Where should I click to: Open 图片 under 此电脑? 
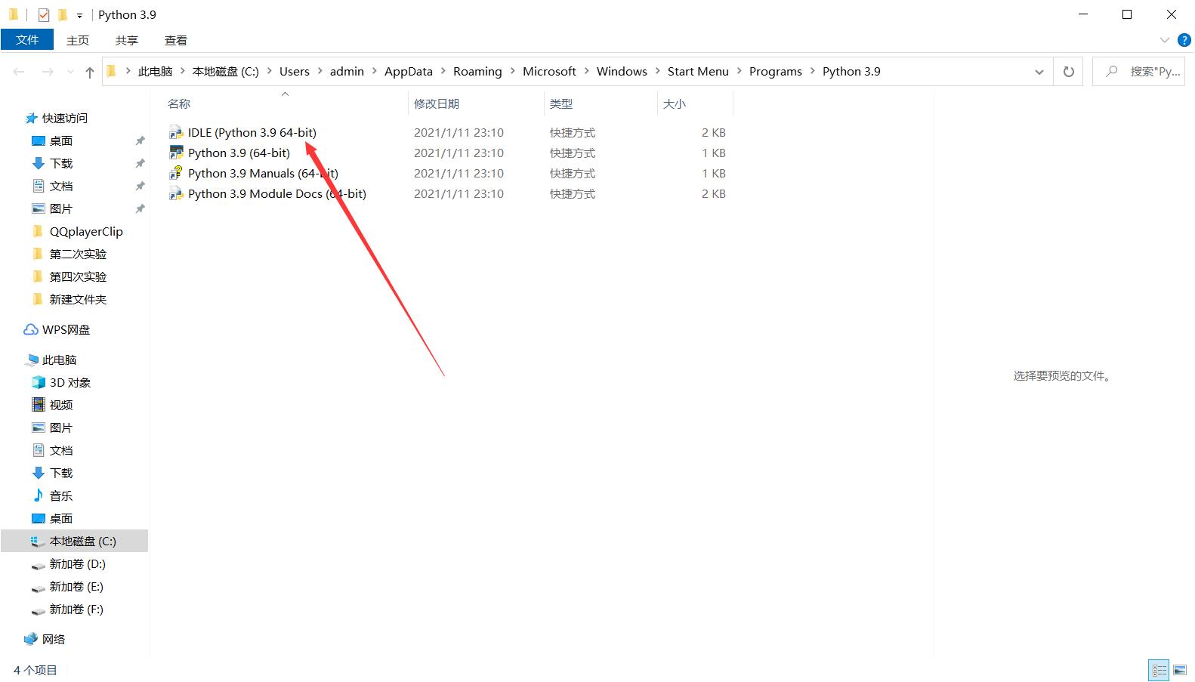pyautogui.click(x=60, y=428)
